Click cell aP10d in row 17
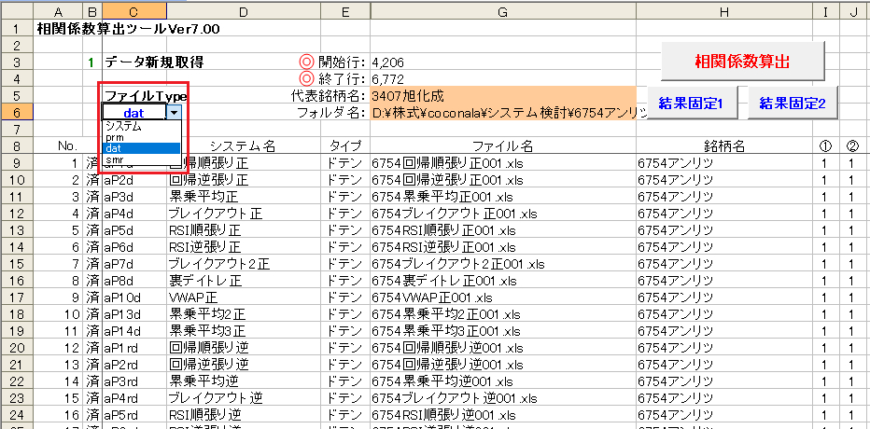870x429 pixels. coord(134,298)
